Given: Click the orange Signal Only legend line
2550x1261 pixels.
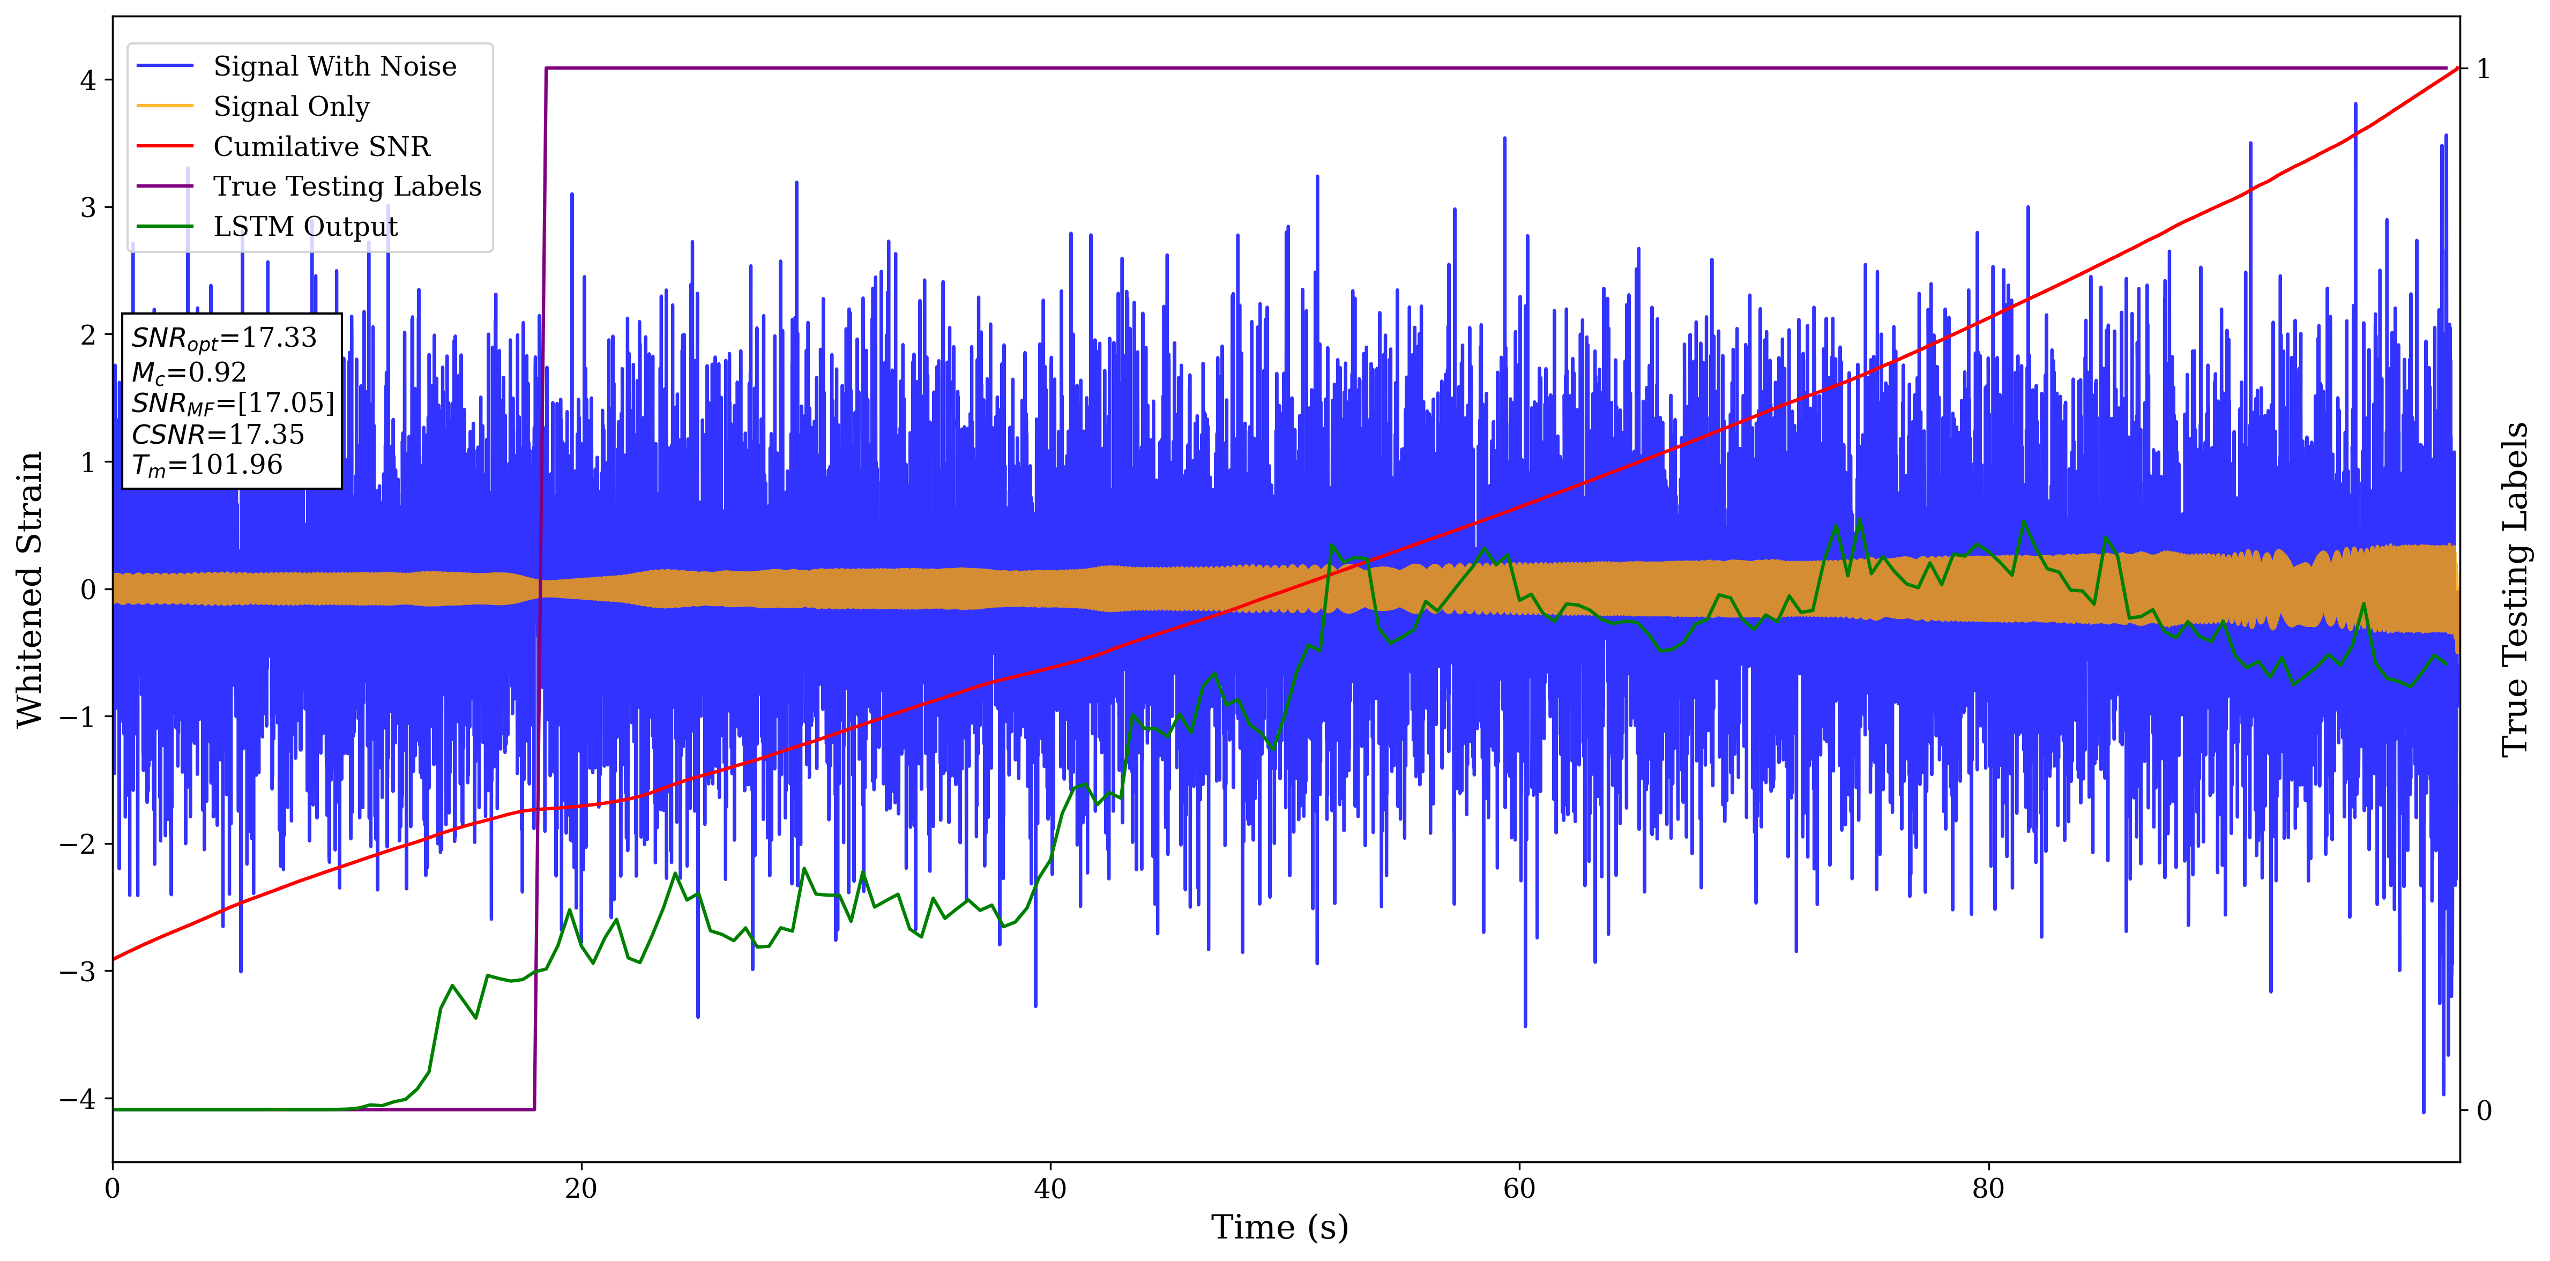Looking at the screenshot, I should (x=165, y=106).
